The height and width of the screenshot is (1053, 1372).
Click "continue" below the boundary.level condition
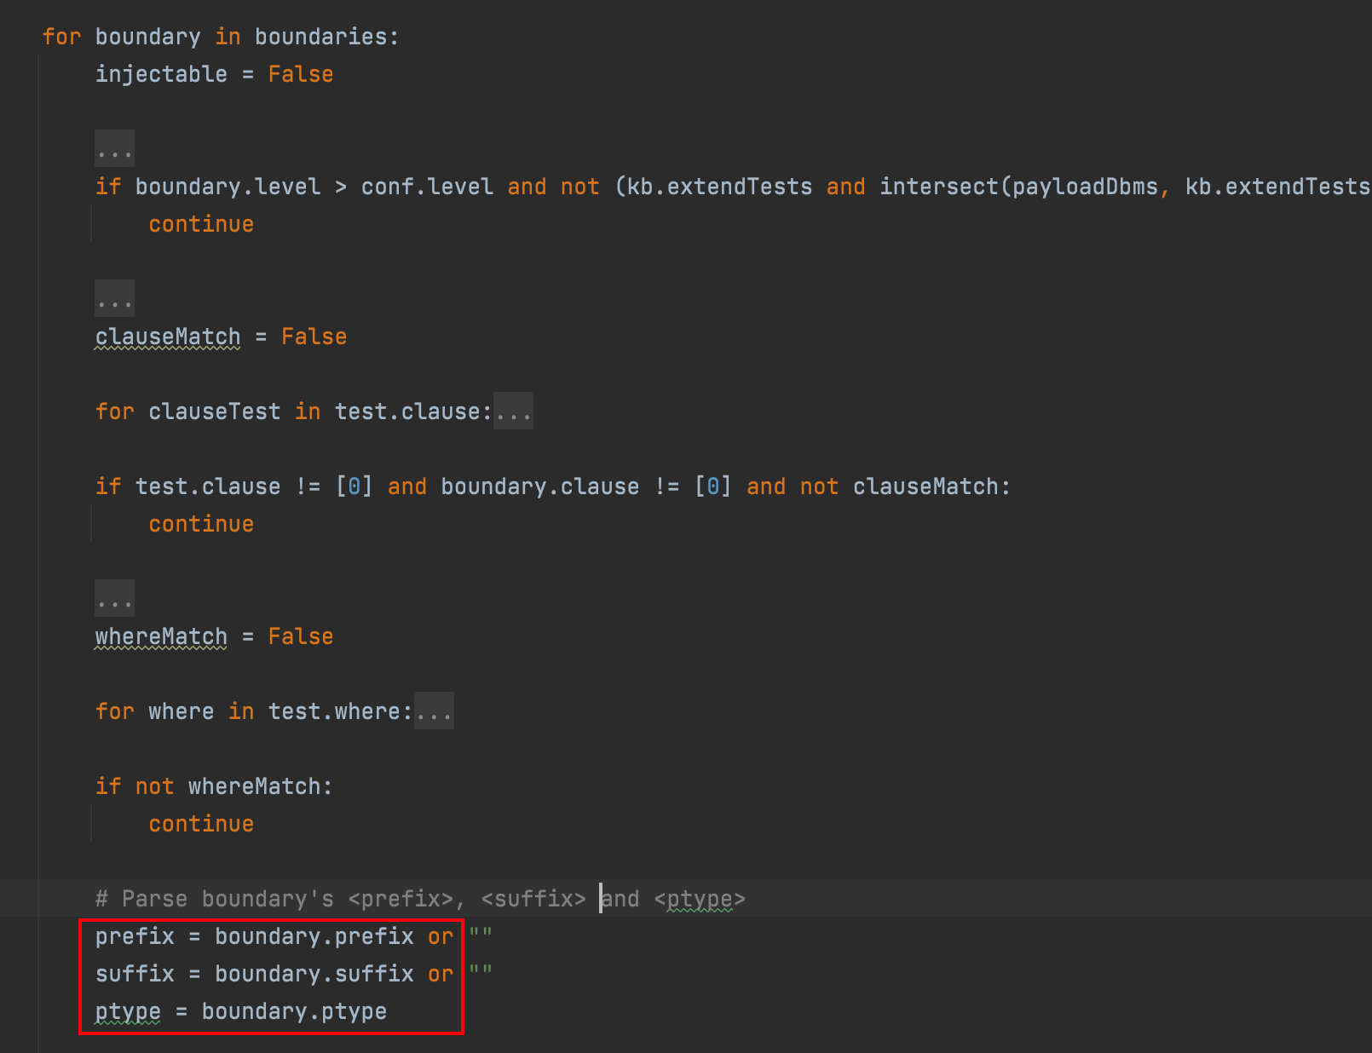[x=201, y=224]
